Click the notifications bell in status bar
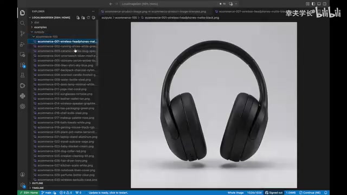 click(325, 193)
